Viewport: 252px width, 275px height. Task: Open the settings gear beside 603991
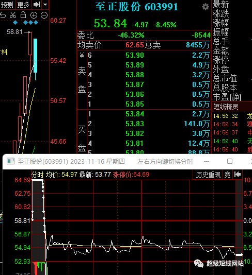click(205, 7)
